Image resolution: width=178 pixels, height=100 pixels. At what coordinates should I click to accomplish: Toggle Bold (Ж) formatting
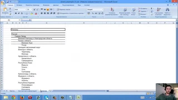click(16, 13)
